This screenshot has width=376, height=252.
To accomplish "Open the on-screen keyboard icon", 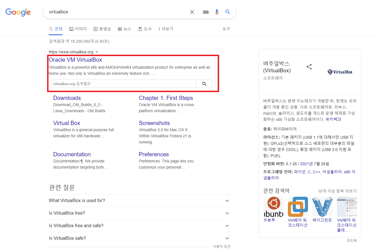I will coord(206,12).
